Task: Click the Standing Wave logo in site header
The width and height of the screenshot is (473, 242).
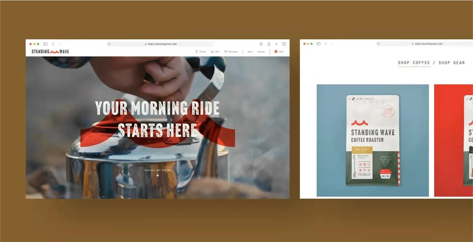Action: click(50, 52)
